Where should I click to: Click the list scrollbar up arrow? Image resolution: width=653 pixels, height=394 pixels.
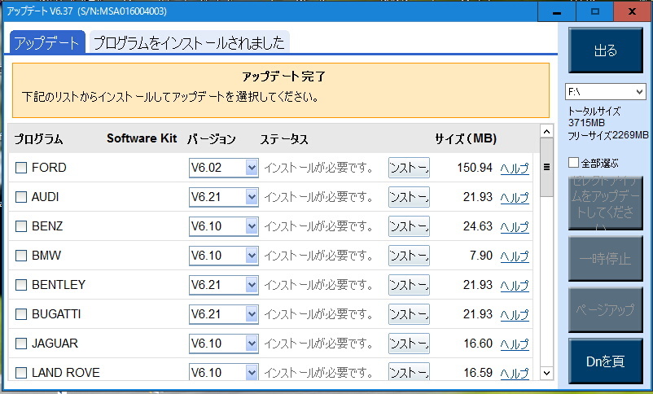[547, 132]
